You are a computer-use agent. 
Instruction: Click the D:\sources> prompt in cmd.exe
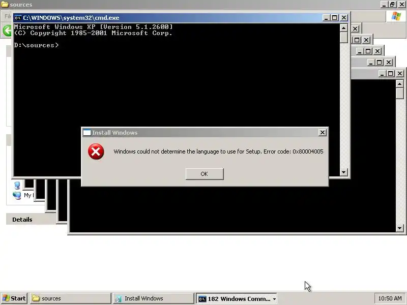36,45
